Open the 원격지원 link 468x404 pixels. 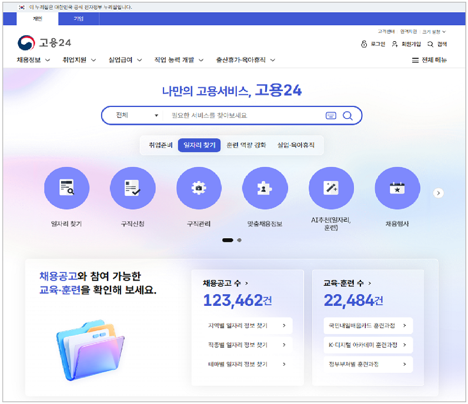(408, 31)
